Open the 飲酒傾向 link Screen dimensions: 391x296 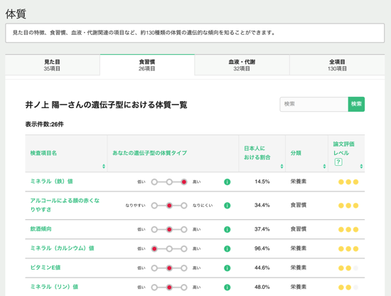(41, 229)
